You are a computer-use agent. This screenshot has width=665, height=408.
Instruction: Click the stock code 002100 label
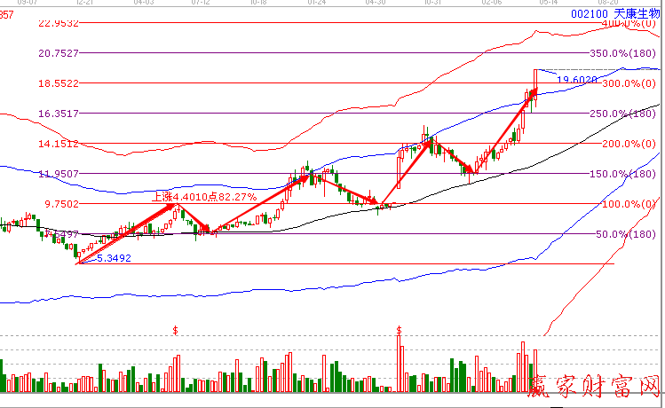click(x=590, y=14)
